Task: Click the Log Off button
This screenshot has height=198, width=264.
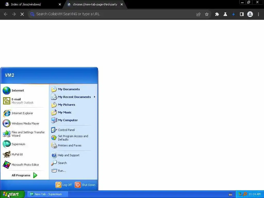Action: pyautogui.click(x=64, y=185)
